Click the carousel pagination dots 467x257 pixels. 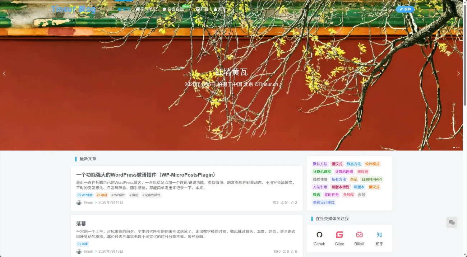point(456,148)
